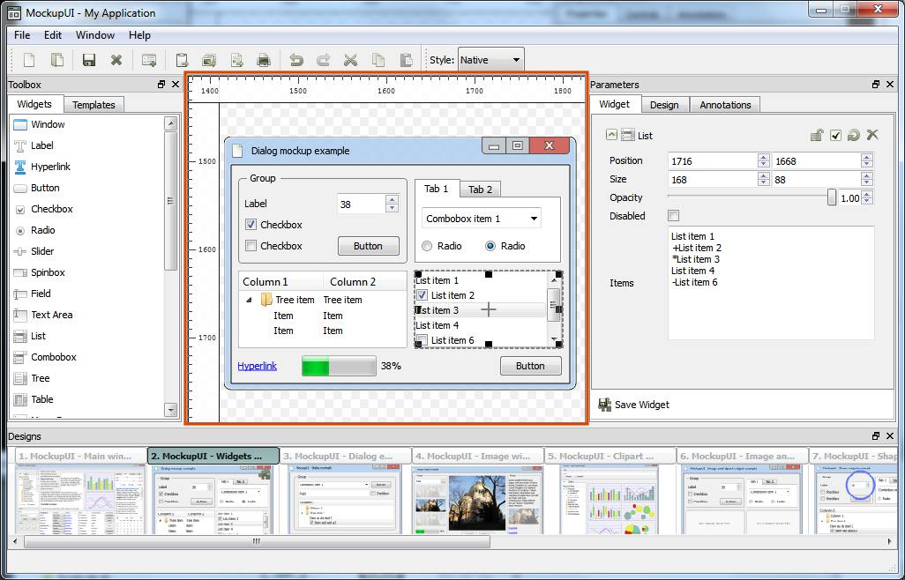This screenshot has width=905, height=580.
Task: Tick the List item 6 checkbox
Action: click(422, 340)
